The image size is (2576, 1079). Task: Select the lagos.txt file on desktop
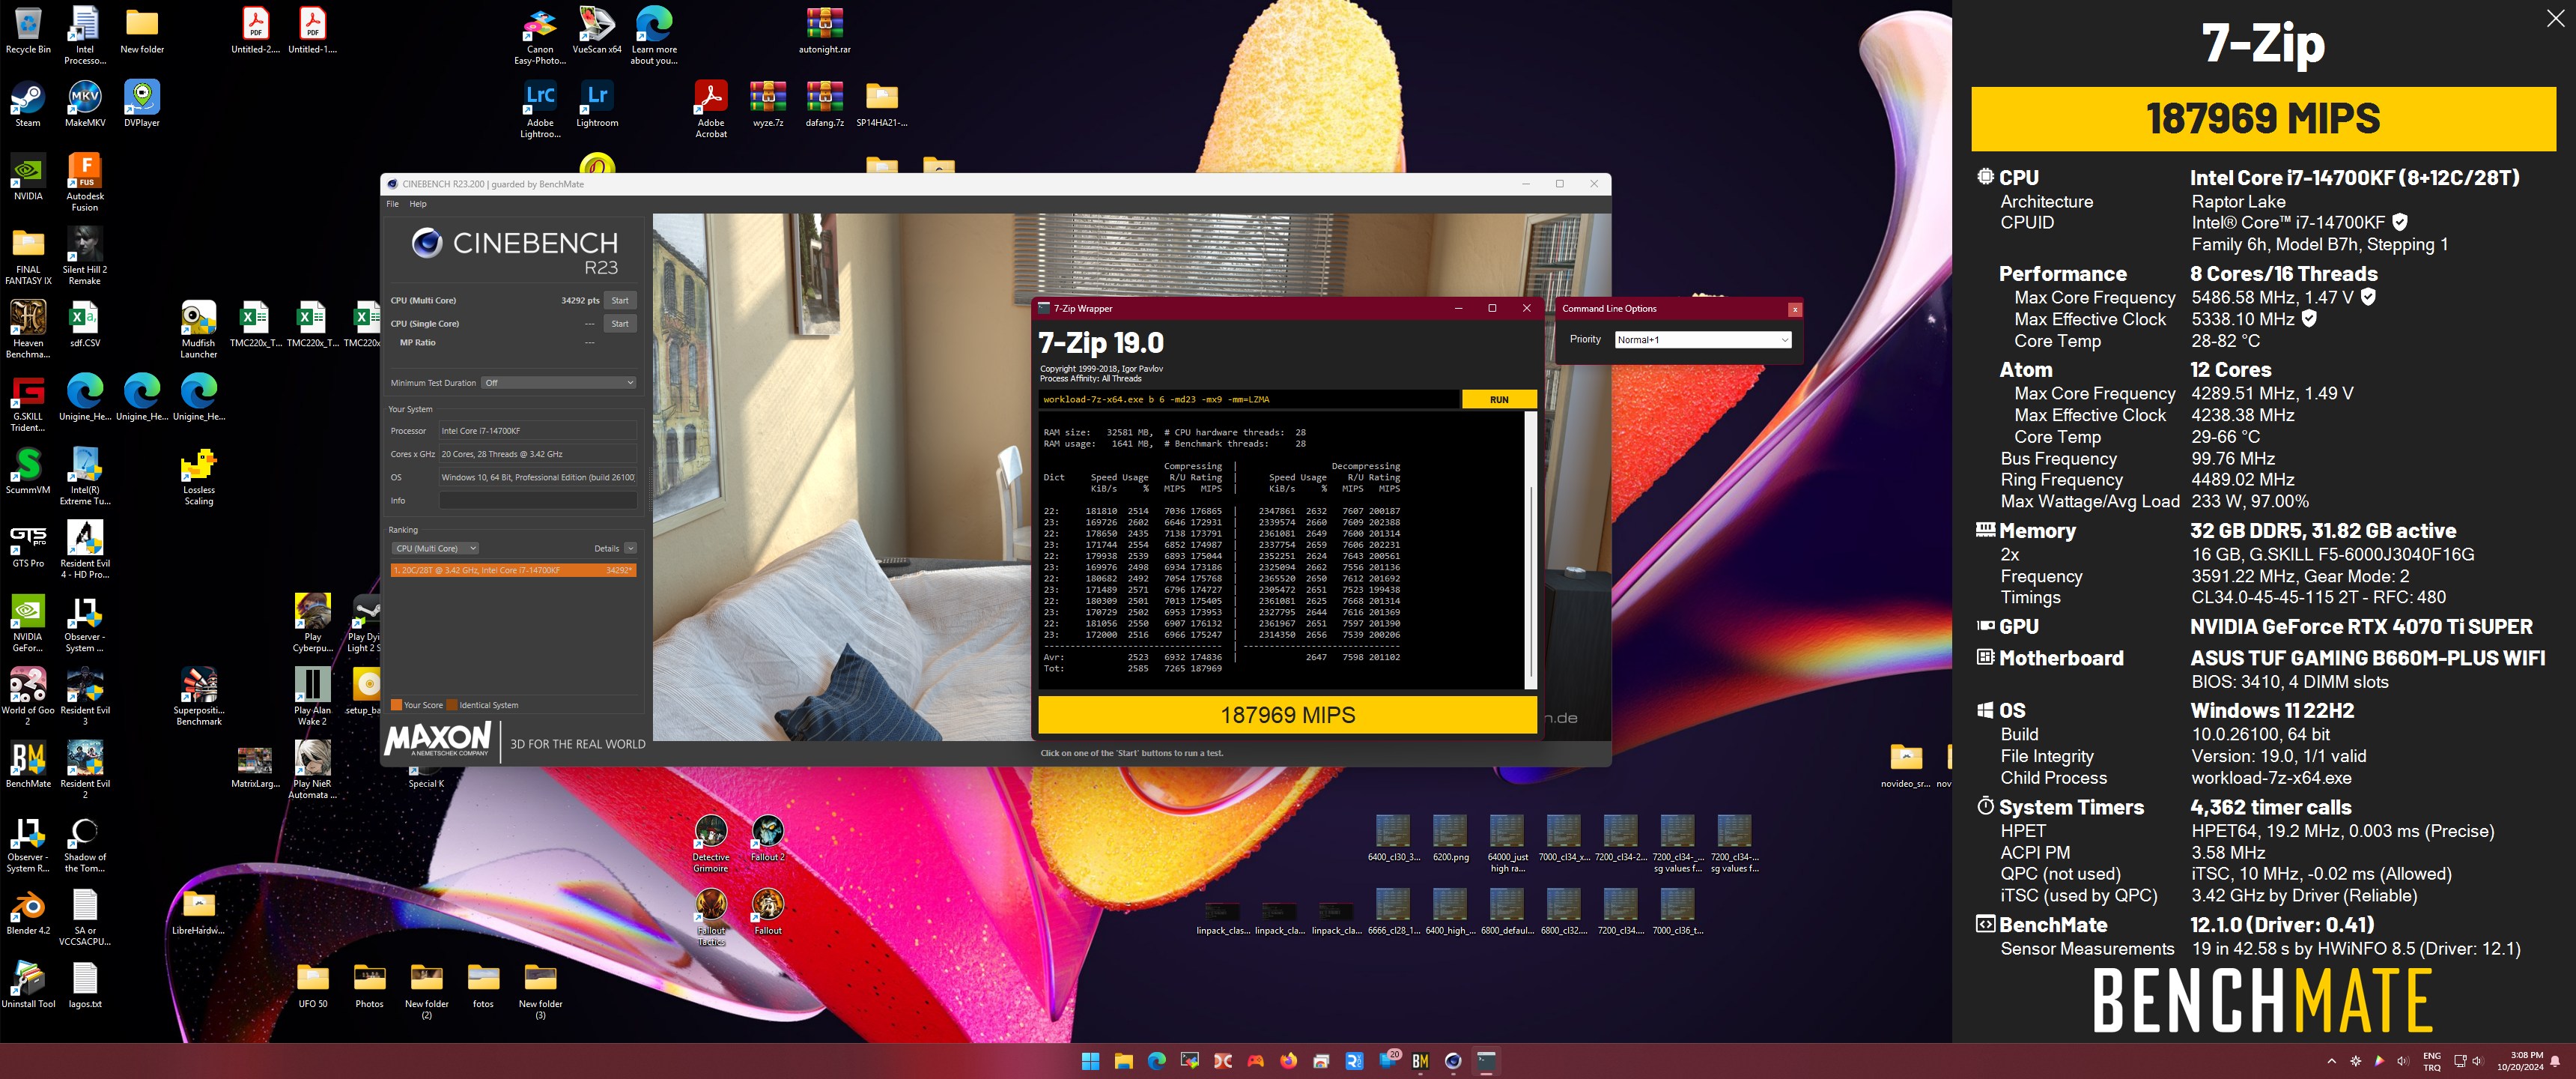point(85,986)
